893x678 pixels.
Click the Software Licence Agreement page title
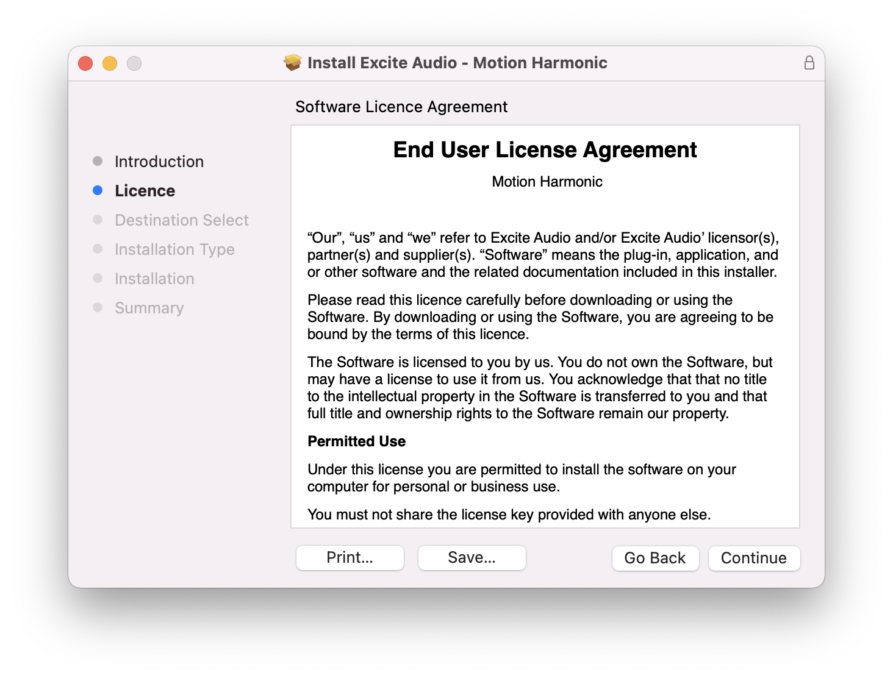coord(401,107)
